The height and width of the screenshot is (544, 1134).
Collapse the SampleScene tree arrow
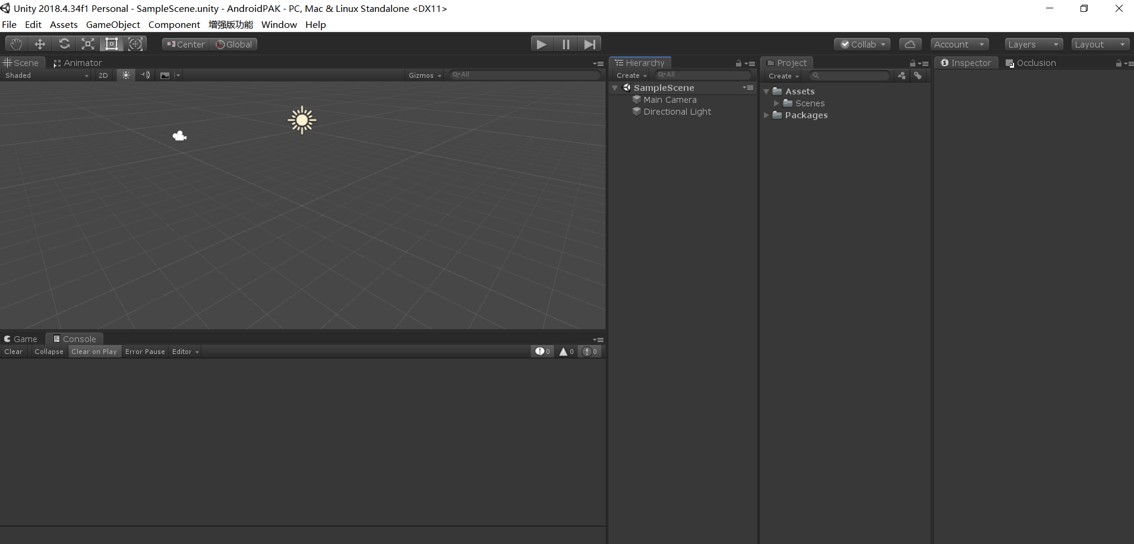615,88
